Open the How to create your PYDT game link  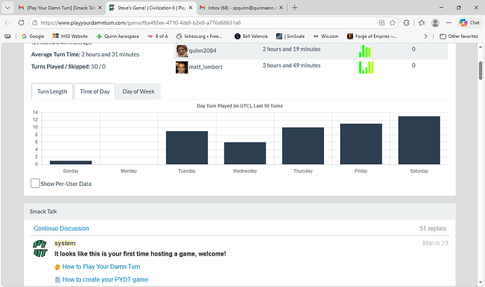[x=105, y=279]
